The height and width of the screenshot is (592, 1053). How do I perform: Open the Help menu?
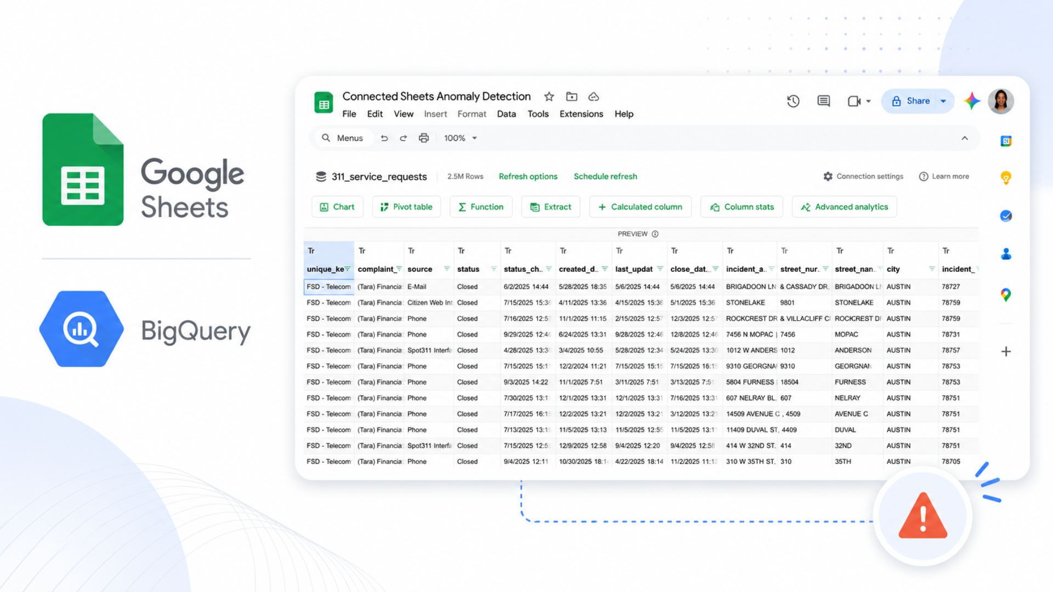[x=624, y=114]
